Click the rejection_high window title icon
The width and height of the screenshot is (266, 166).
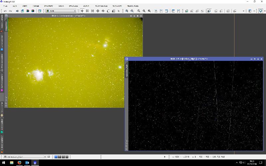coord(127,59)
